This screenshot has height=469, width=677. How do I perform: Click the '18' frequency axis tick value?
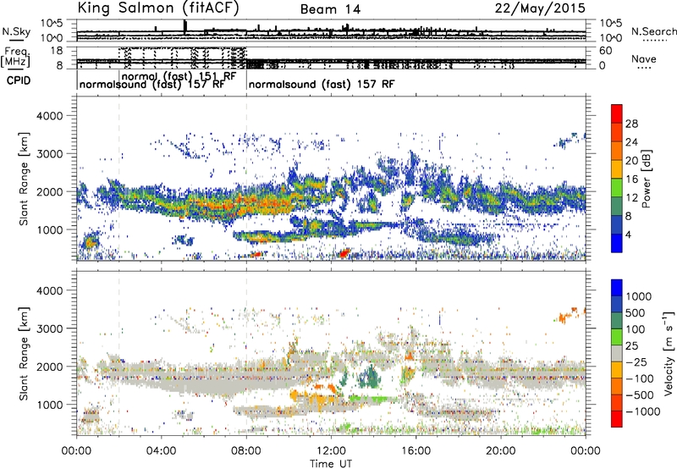coord(56,51)
